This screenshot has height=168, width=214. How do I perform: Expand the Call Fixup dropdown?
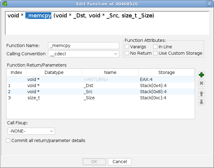click(31, 131)
